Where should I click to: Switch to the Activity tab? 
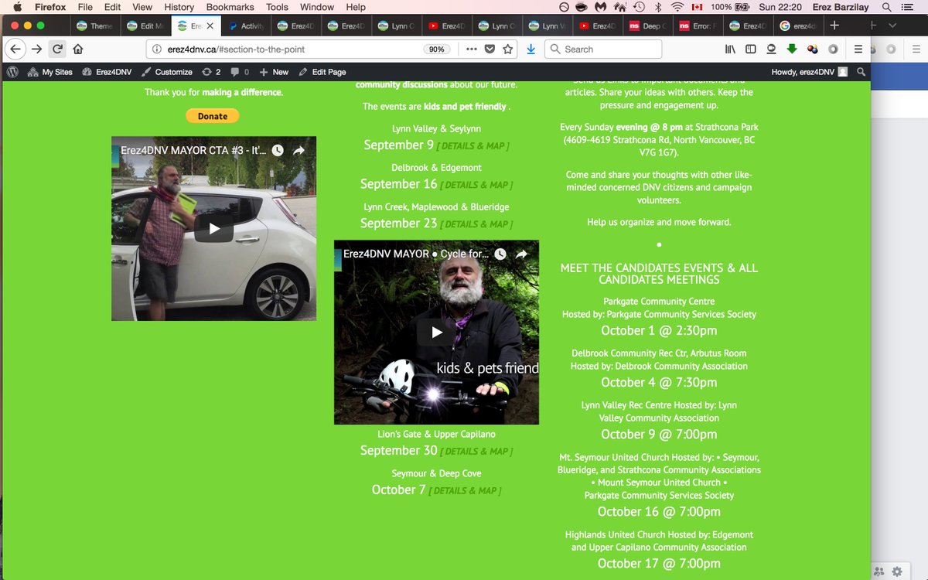(x=246, y=26)
